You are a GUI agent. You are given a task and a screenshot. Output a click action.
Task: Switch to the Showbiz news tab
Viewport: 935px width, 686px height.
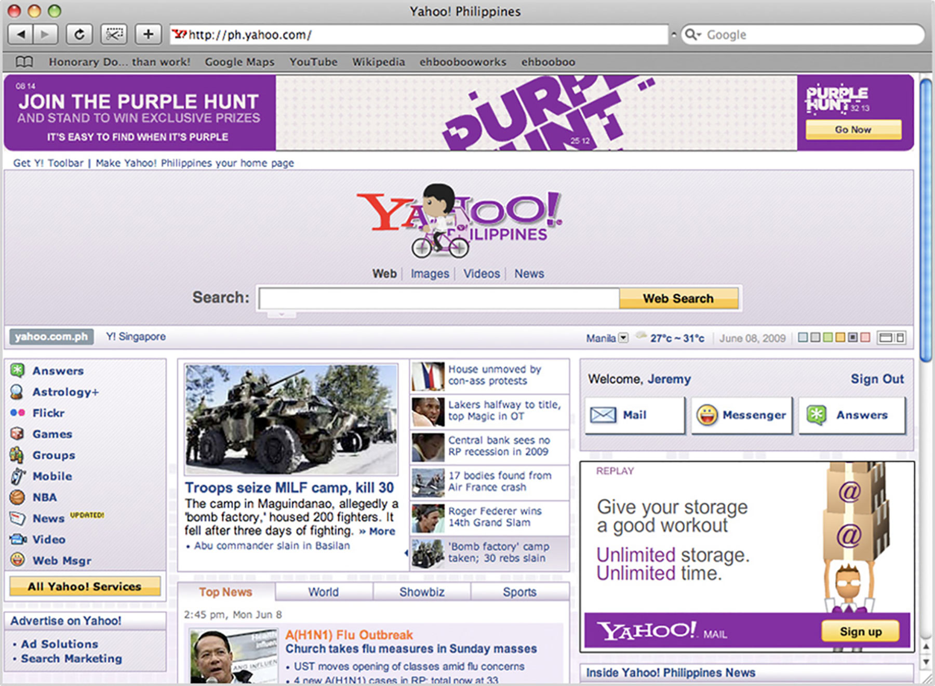coord(422,592)
